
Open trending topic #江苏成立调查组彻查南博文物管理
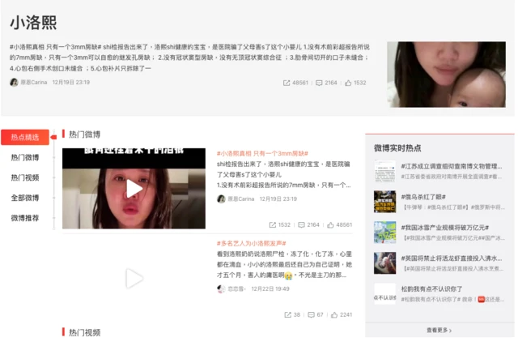tap(452, 166)
